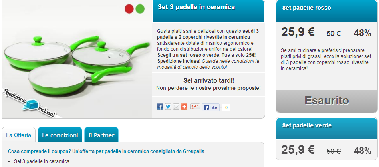Switch to Le condizioni tab
Image resolution: width=379 pixels, height=167 pixels.
pyautogui.click(x=60, y=135)
